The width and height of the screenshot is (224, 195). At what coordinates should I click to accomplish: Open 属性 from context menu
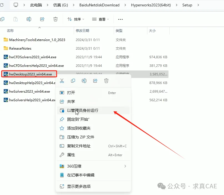tap(93, 155)
